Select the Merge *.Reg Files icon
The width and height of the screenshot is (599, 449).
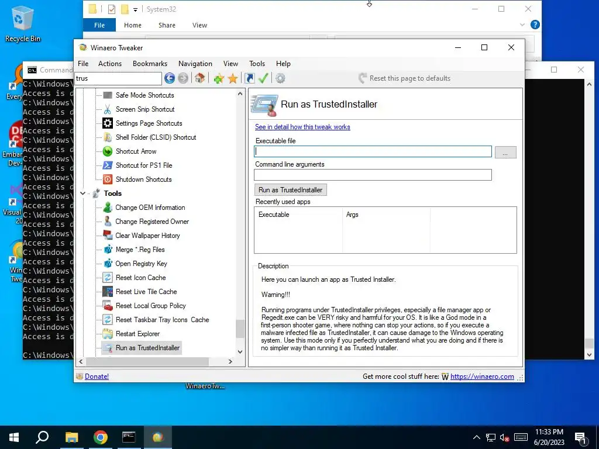(108, 249)
